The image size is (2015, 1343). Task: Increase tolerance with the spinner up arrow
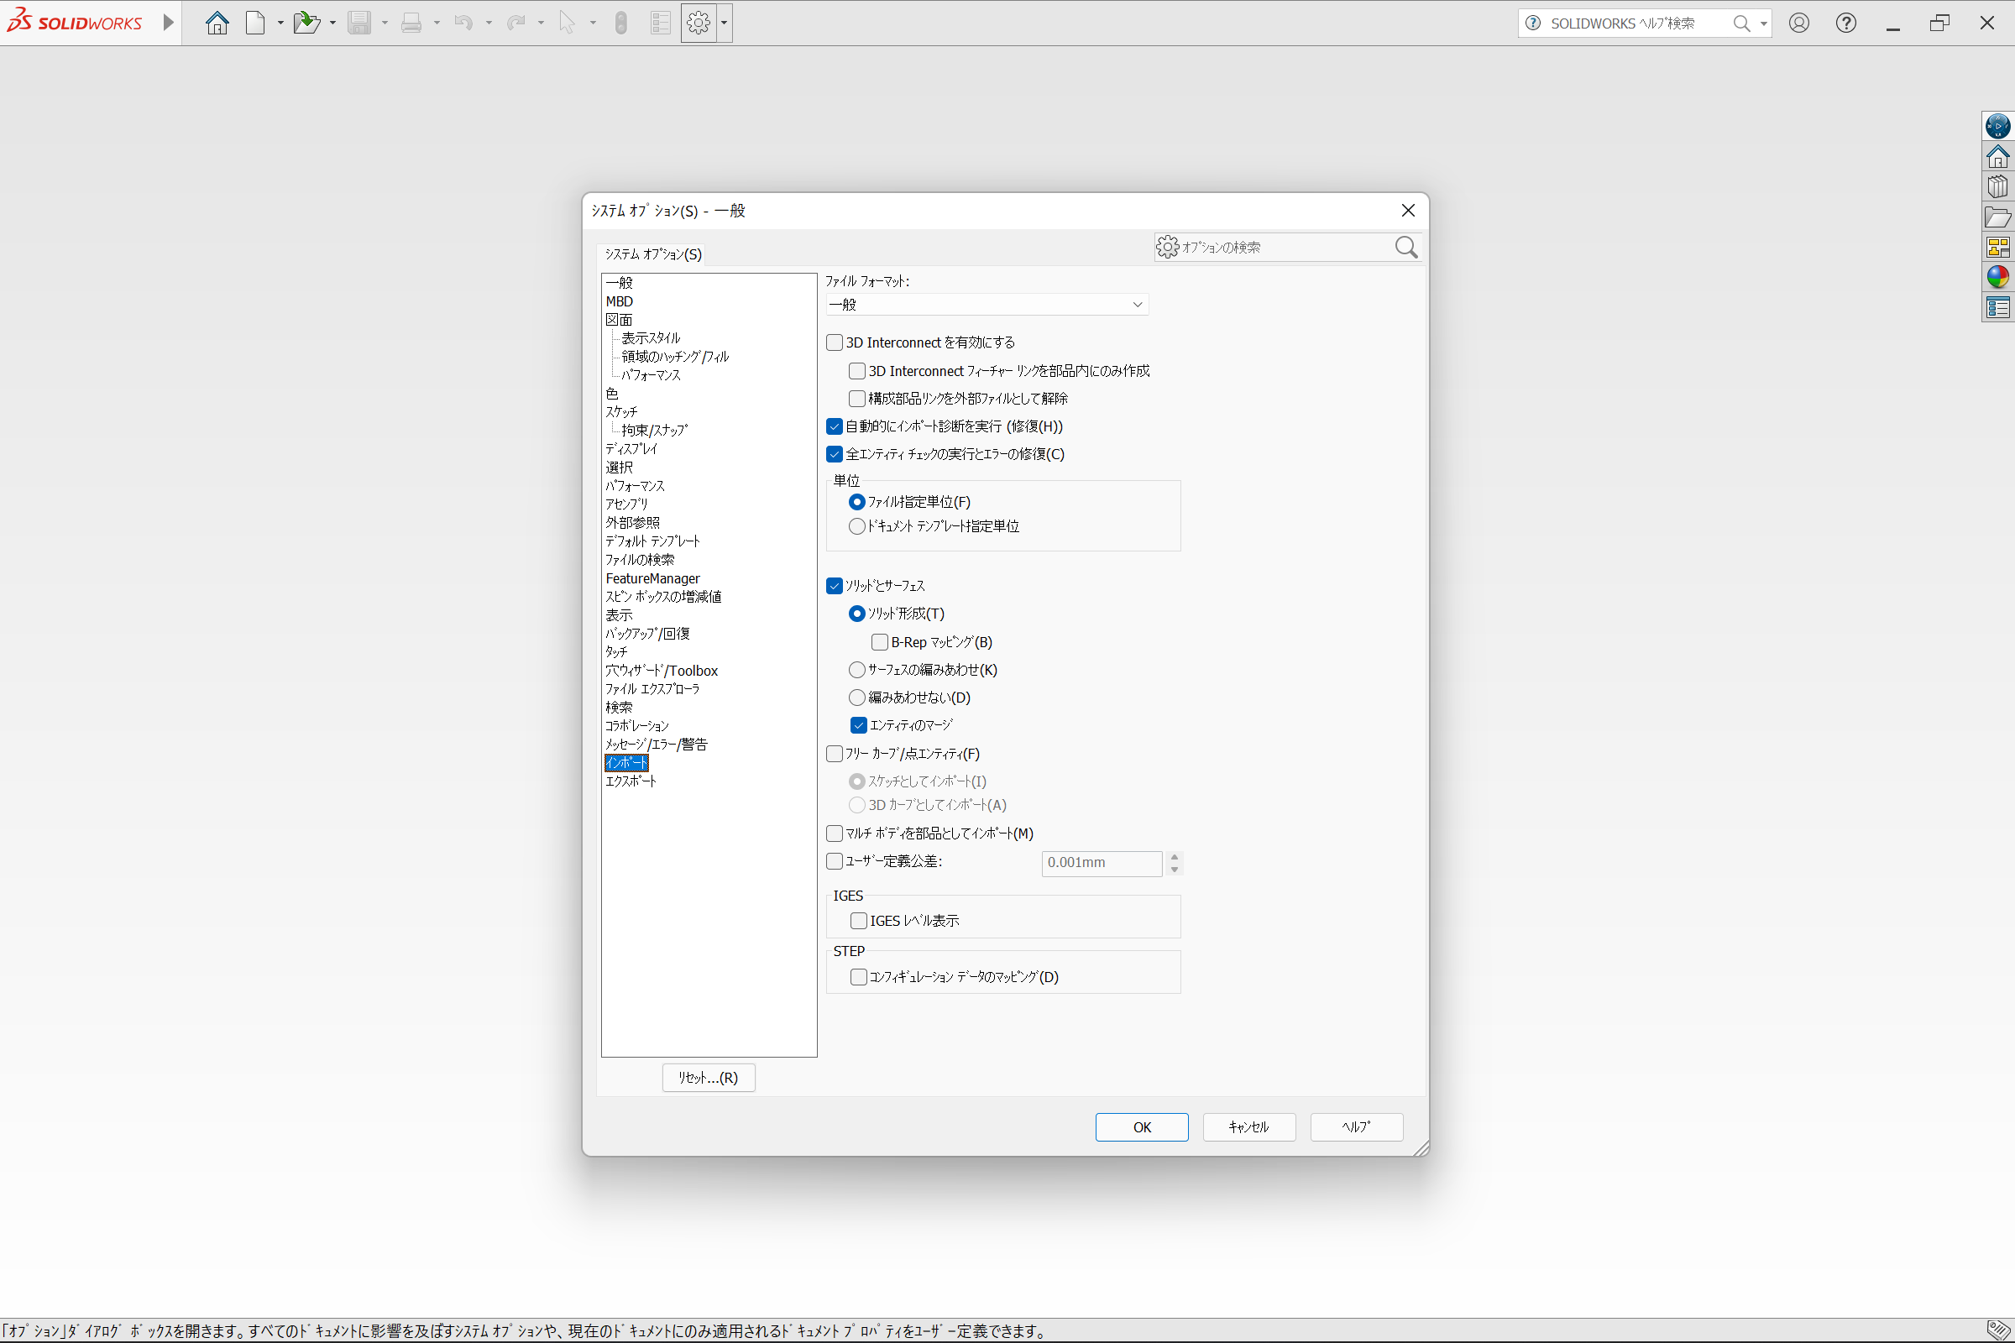pos(1175,856)
